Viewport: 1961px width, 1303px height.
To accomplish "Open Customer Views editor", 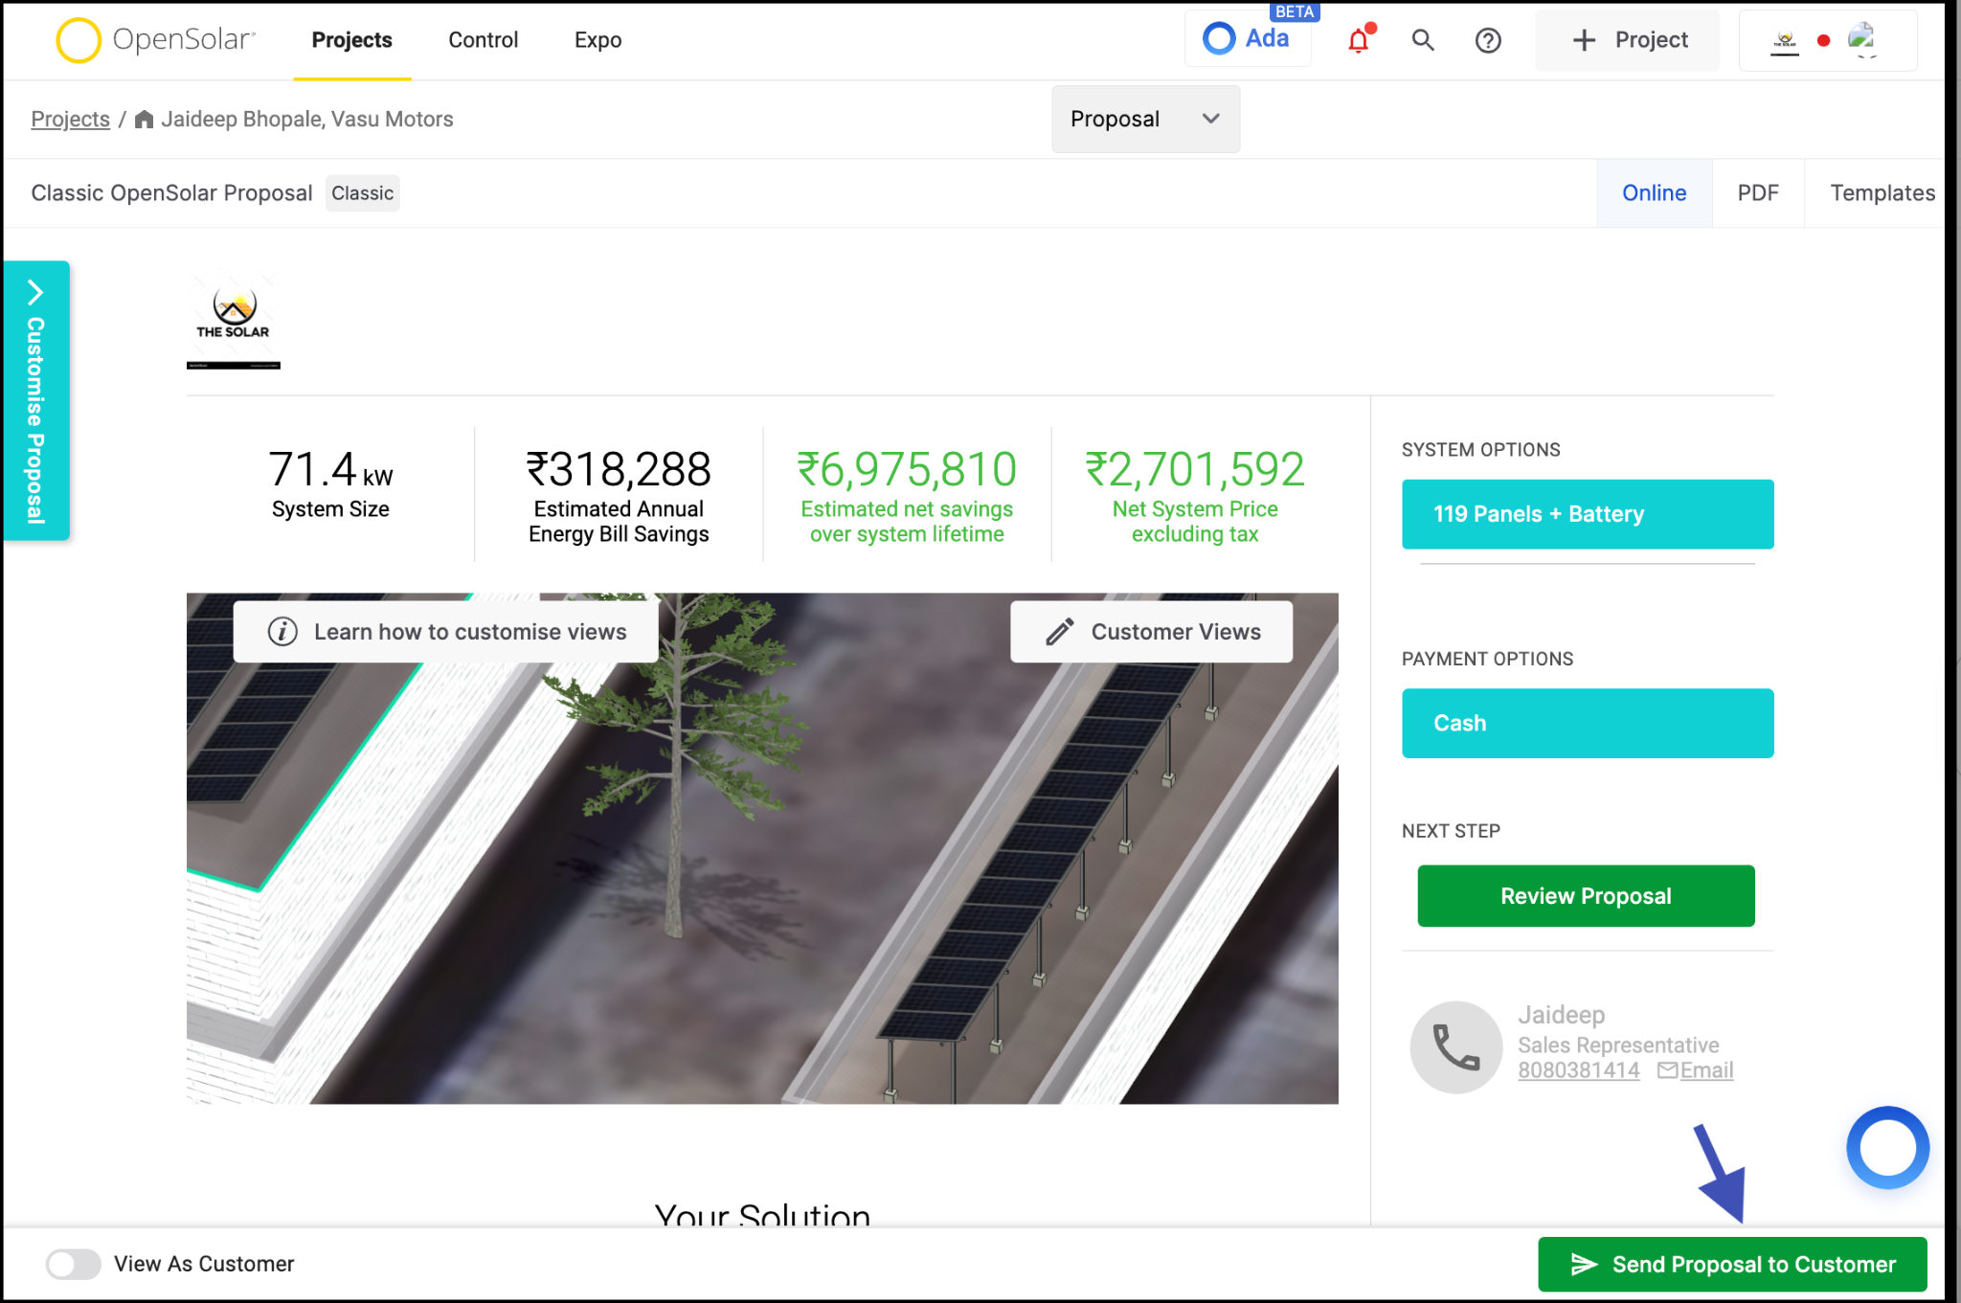I will point(1152,632).
